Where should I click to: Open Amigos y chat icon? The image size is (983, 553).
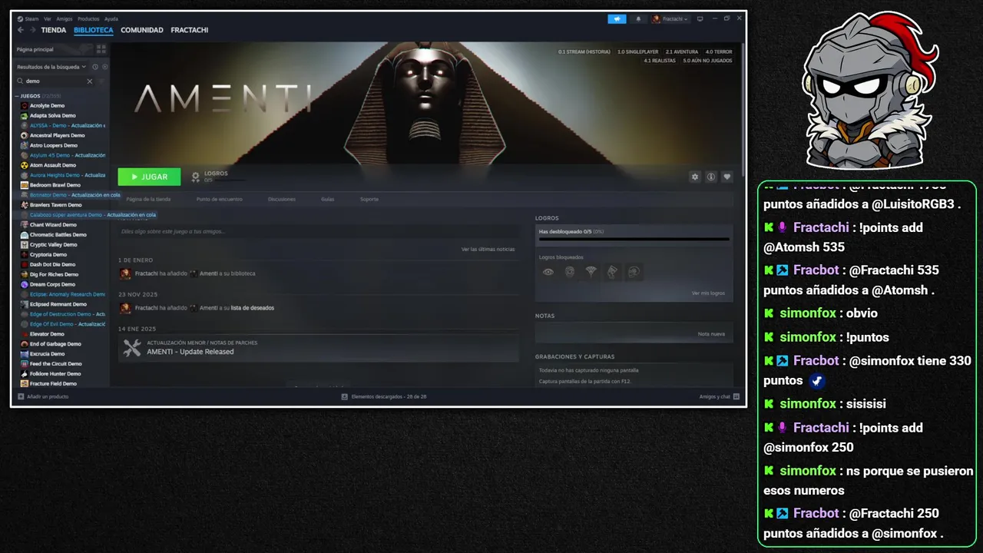pyautogui.click(x=736, y=396)
